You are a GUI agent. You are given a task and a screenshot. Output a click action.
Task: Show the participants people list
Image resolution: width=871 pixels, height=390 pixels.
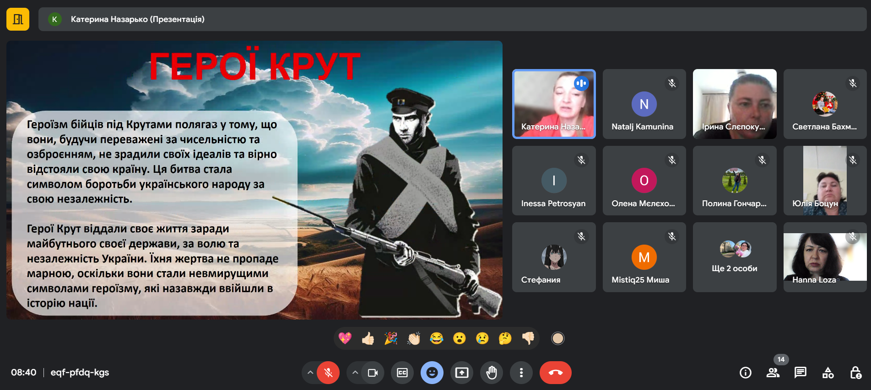click(773, 373)
